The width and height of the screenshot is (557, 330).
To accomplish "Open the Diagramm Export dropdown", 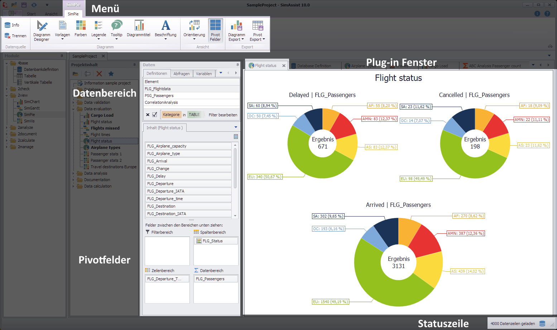I will [236, 31].
